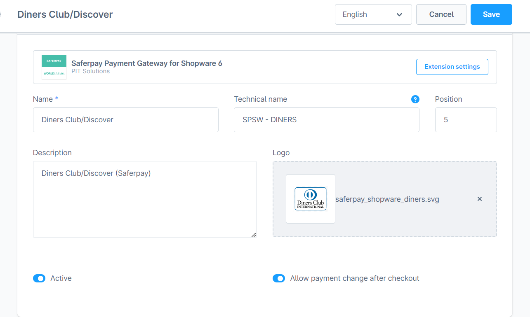Remove the saferpay_shopware_diners.svg logo file
The width and height of the screenshot is (530, 317).
pos(479,199)
